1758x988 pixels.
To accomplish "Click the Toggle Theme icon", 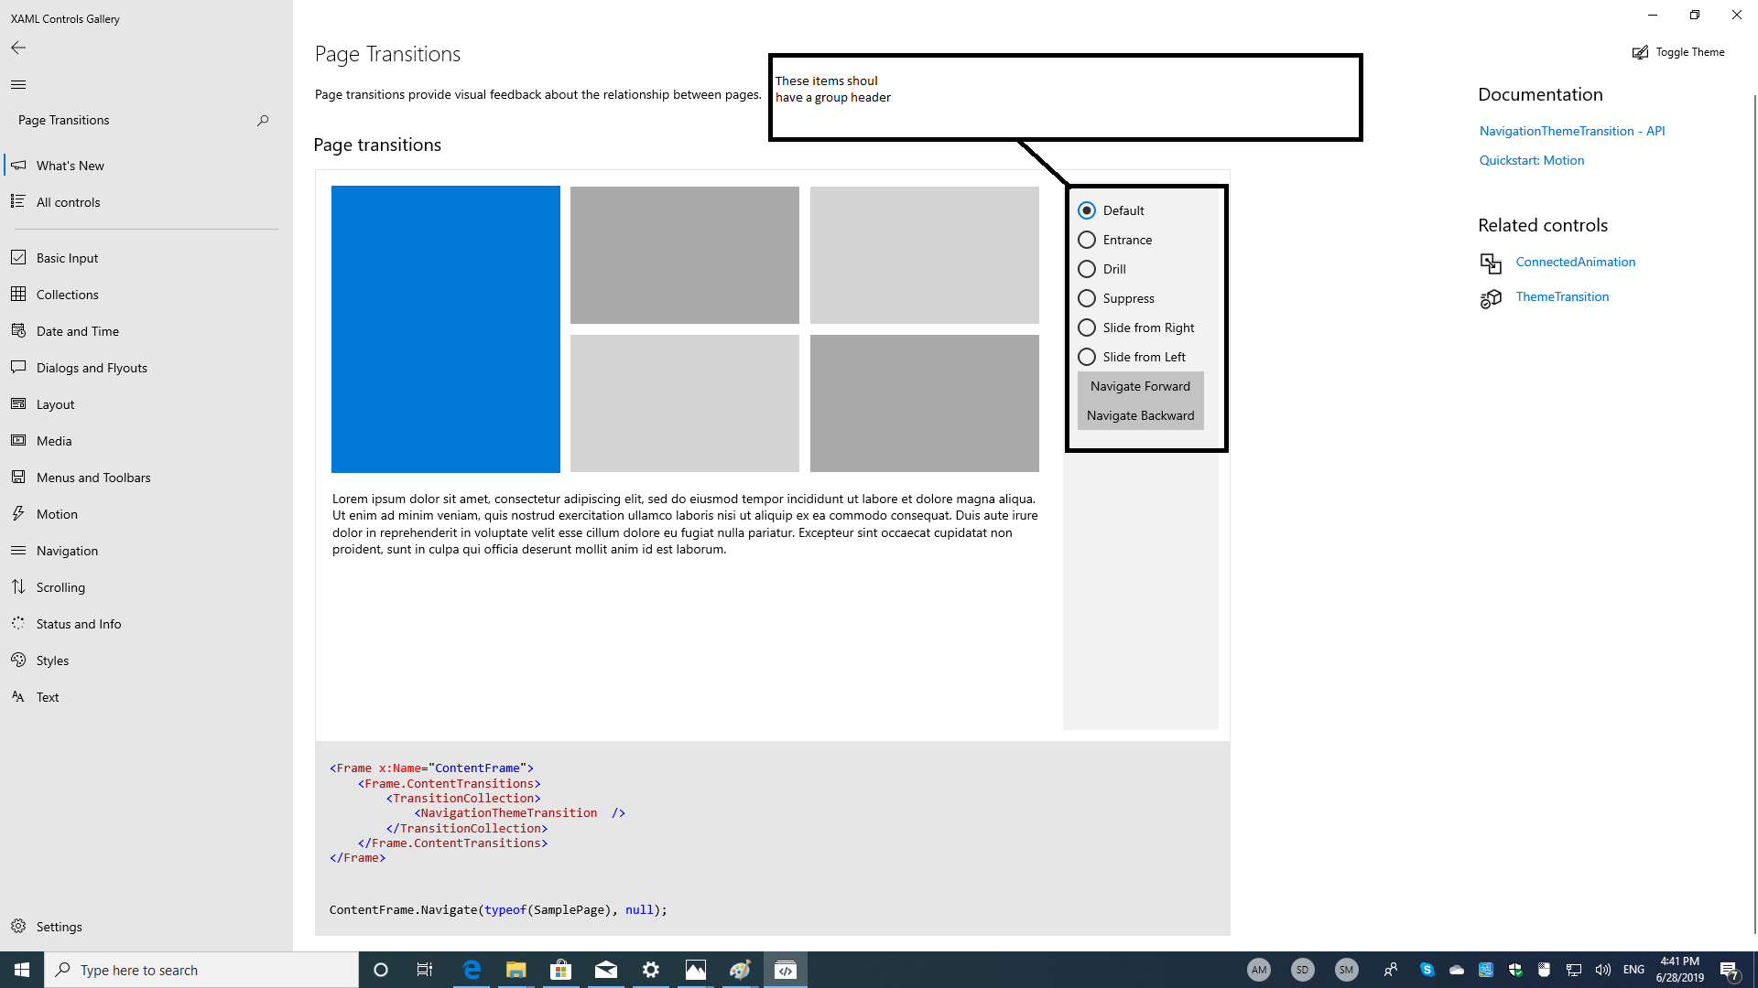I will [x=1640, y=52].
